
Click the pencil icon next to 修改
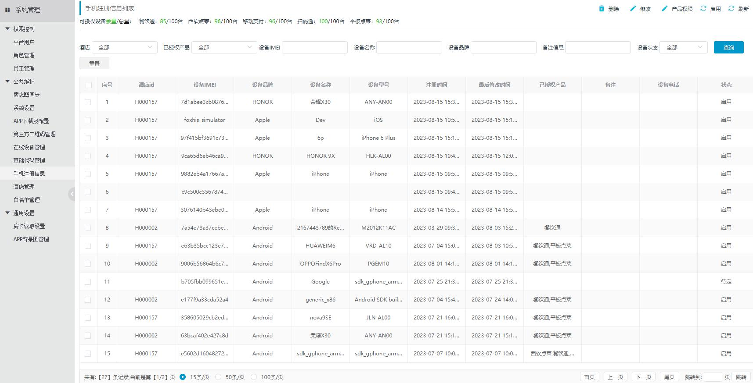[x=633, y=9]
